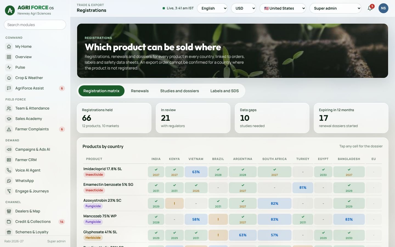Switch to the Renewals tab
This screenshot has height=247, width=395.
[x=140, y=91]
